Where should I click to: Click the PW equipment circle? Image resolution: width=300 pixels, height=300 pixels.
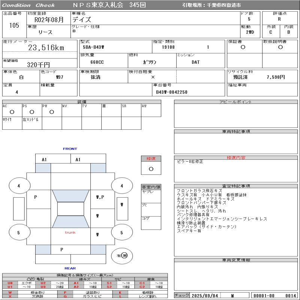(x=52, y=112)
